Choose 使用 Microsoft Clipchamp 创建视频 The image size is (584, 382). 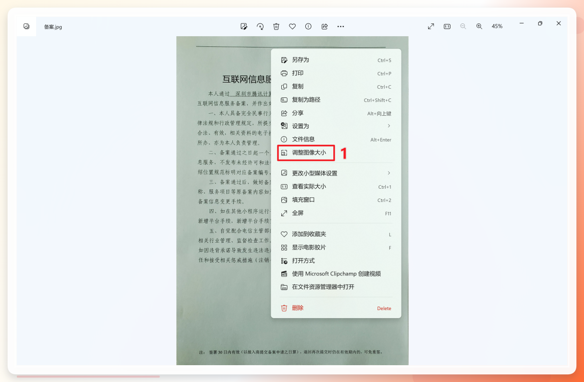click(336, 274)
